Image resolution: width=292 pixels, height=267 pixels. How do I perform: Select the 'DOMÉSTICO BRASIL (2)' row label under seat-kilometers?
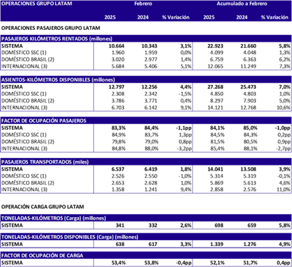(28, 101)
